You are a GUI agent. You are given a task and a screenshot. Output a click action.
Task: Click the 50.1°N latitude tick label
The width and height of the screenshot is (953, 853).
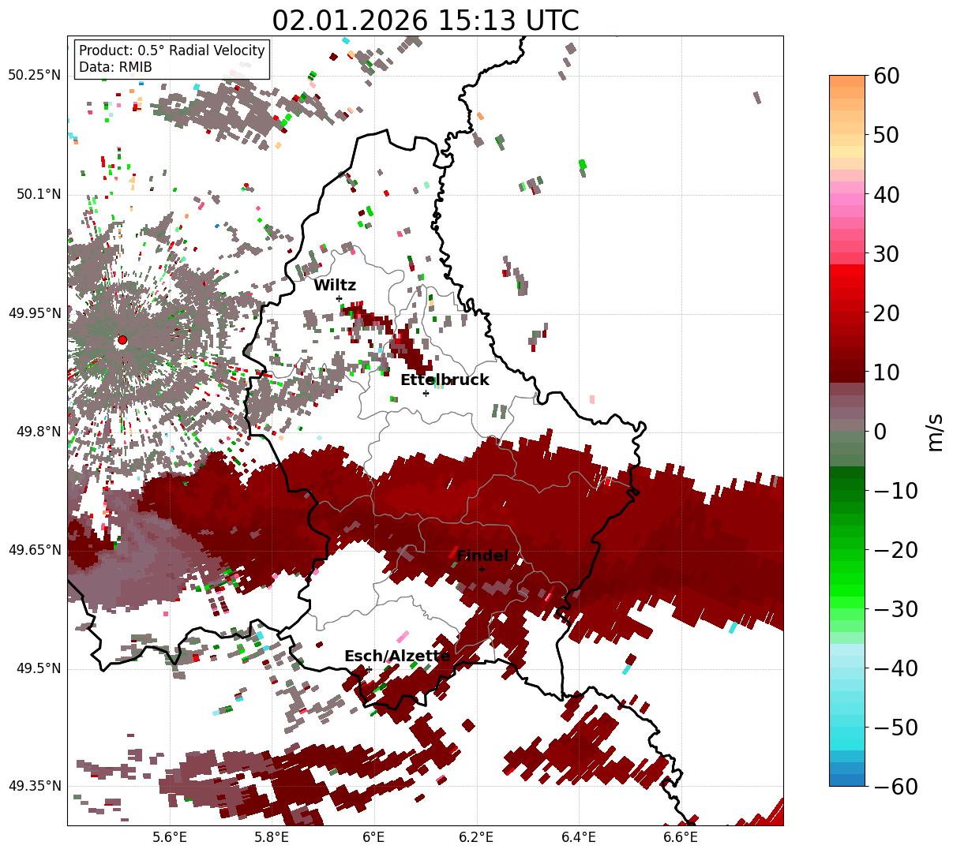coord(38,194)
